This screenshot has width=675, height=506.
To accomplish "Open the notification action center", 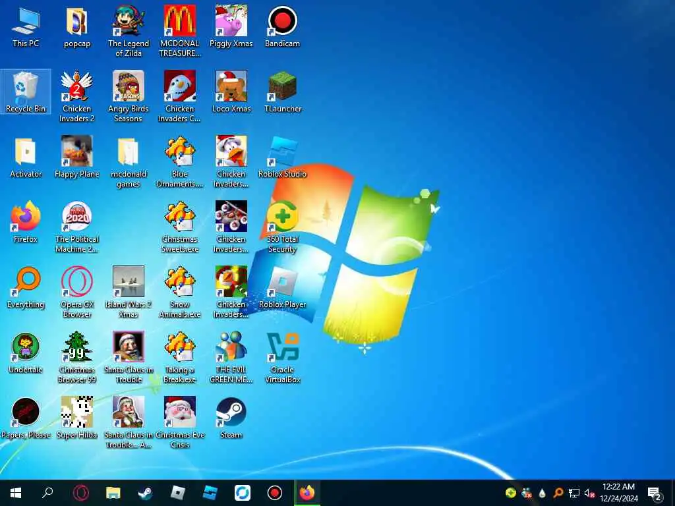I will tap(655, 493).
